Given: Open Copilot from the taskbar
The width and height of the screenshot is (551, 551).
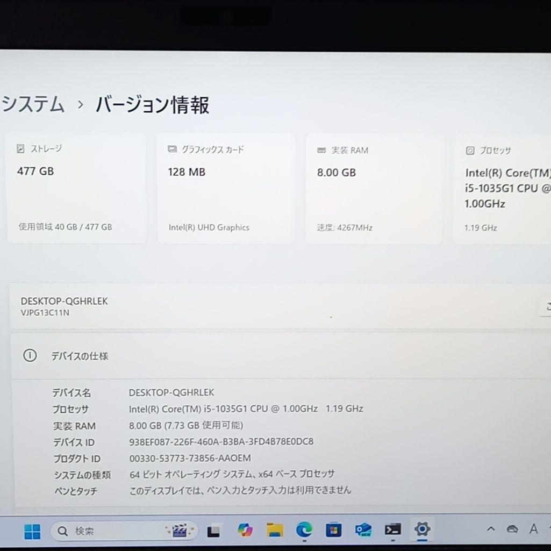Looking at the screenshot, I should [245, 531].
